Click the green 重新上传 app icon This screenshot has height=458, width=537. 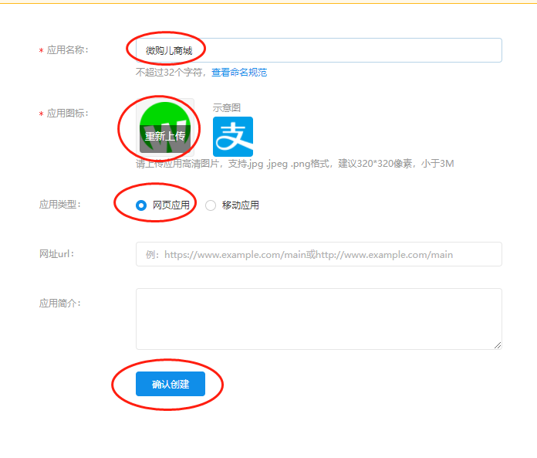[165, 127]
